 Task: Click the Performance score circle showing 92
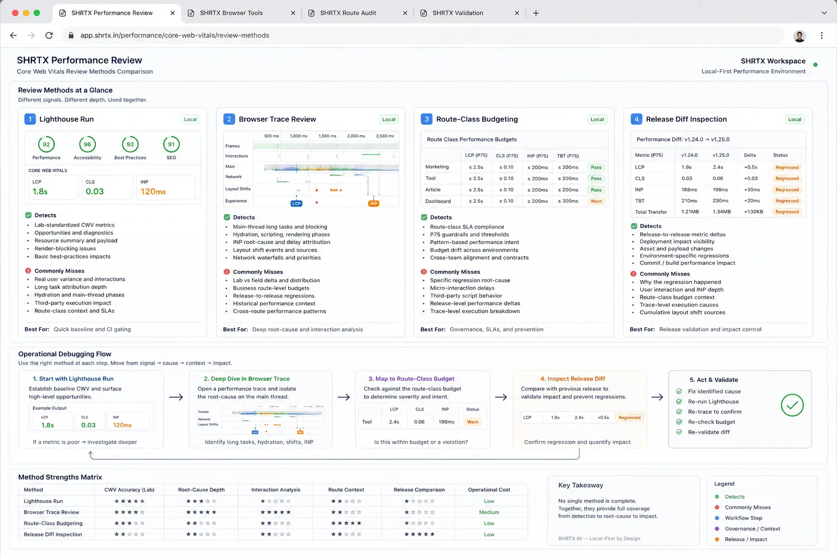tap(46, 144)
